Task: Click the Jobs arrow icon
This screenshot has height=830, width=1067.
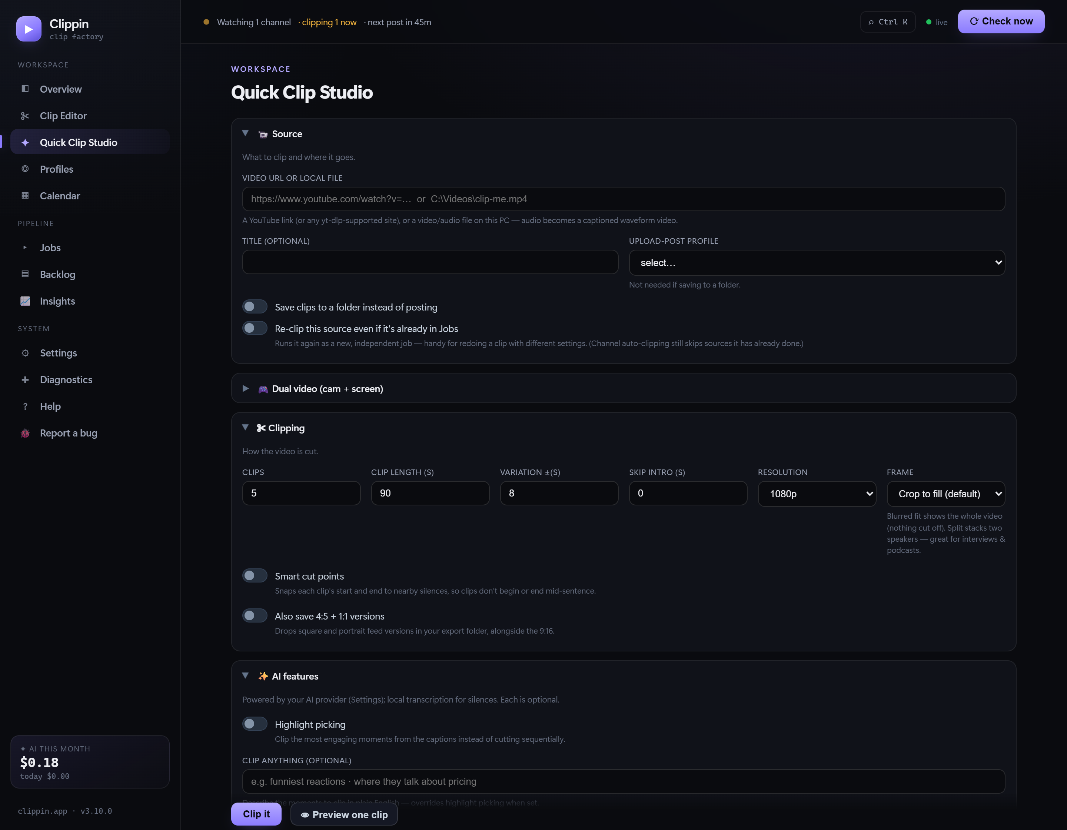Action: point(25,248)
